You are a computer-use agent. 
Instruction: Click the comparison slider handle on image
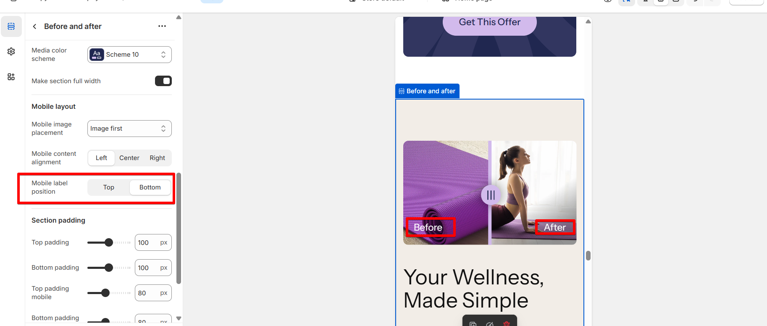(491, 195)
